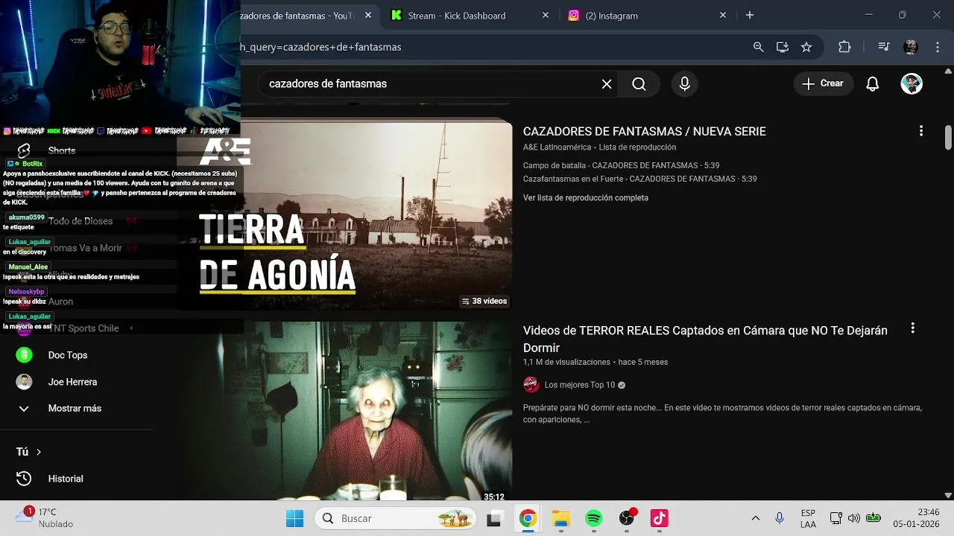The height and width of the screenshot is (536, 954).
Task: Switch to Instagram tab
Action: 611,16
